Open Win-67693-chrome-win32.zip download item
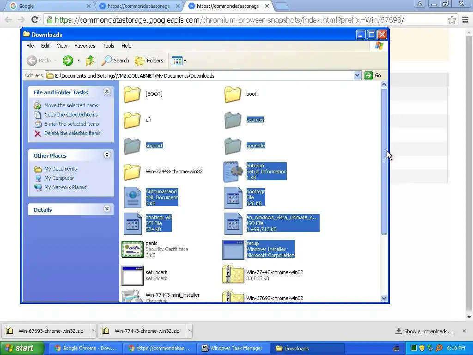Image resolution: width=473 pixels, height=355 pixels. pos(46,331)
